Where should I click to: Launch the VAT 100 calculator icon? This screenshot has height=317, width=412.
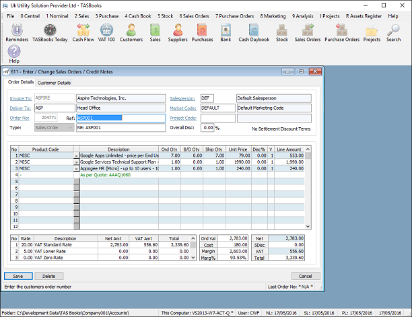pos(106,30)
